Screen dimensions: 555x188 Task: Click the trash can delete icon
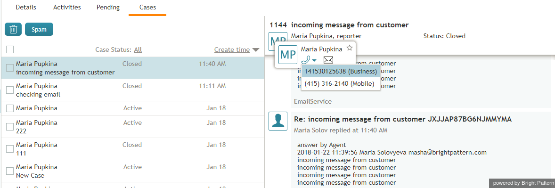(x=13, y=29)
